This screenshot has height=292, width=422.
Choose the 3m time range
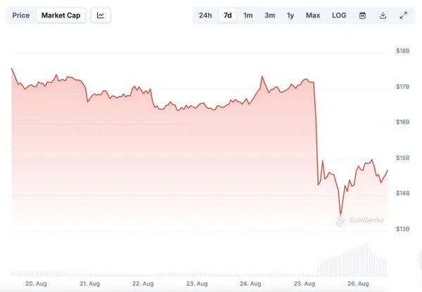tap(270, 15)
